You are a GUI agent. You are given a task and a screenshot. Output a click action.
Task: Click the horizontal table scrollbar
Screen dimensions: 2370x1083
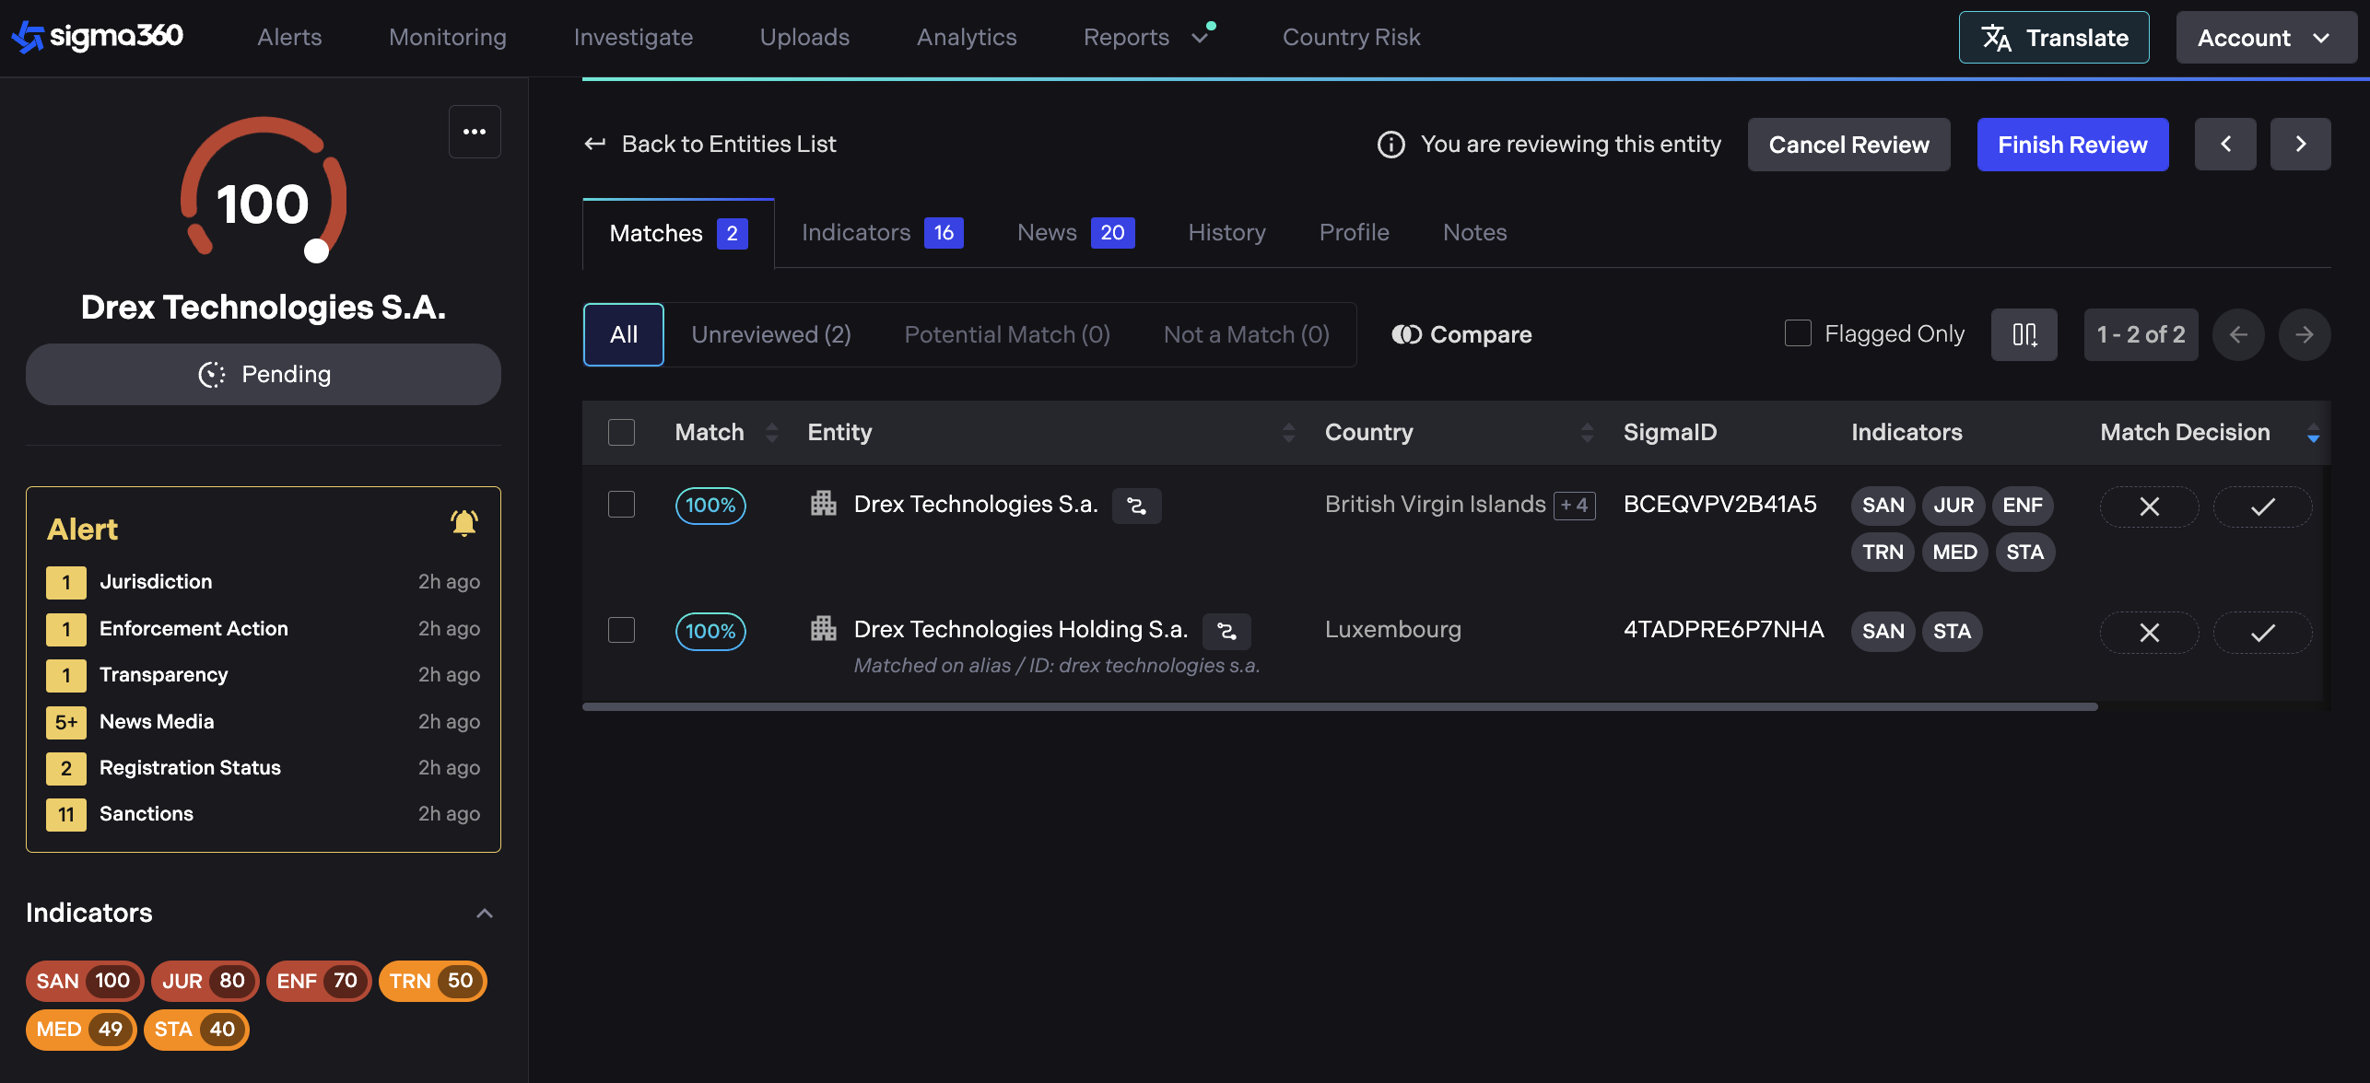(x=1340, y=707)
